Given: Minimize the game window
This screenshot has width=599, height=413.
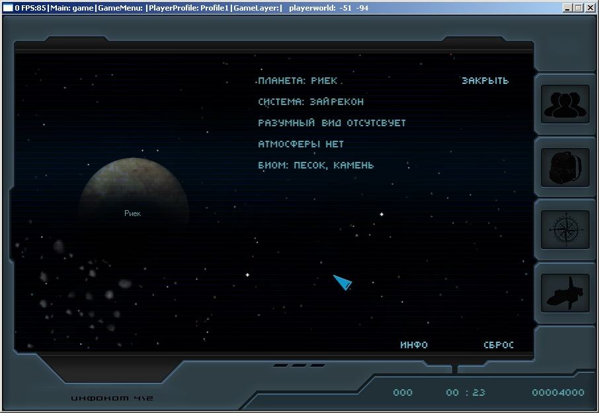Looking at the screenshot, I should pos(568,8).
